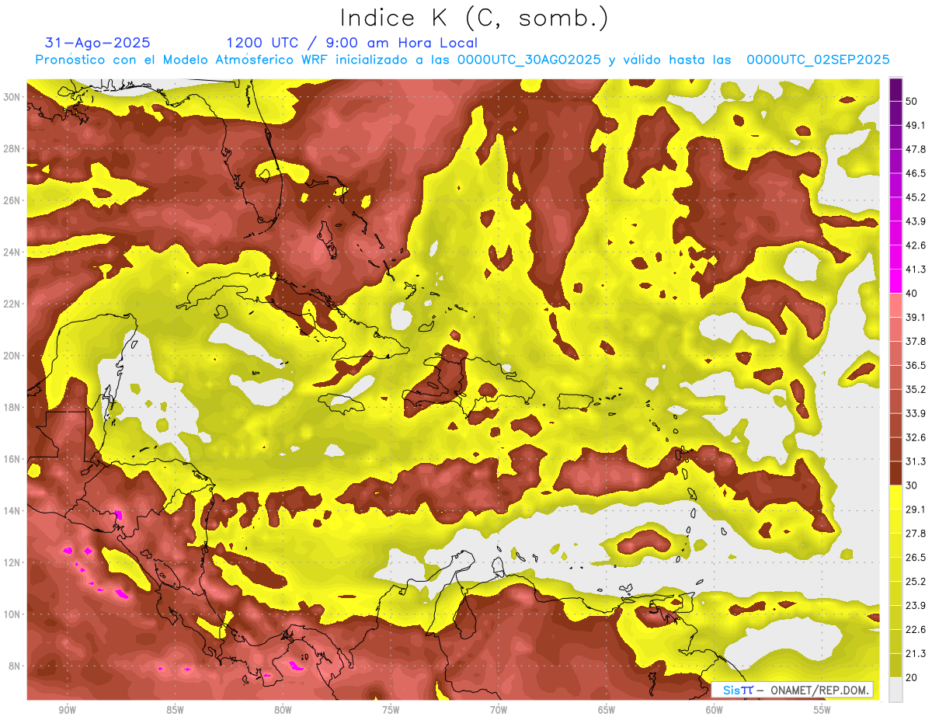Click the legend value '39.1'
The width and height of the screenshot is (932, 720).
tap(916, 318)
